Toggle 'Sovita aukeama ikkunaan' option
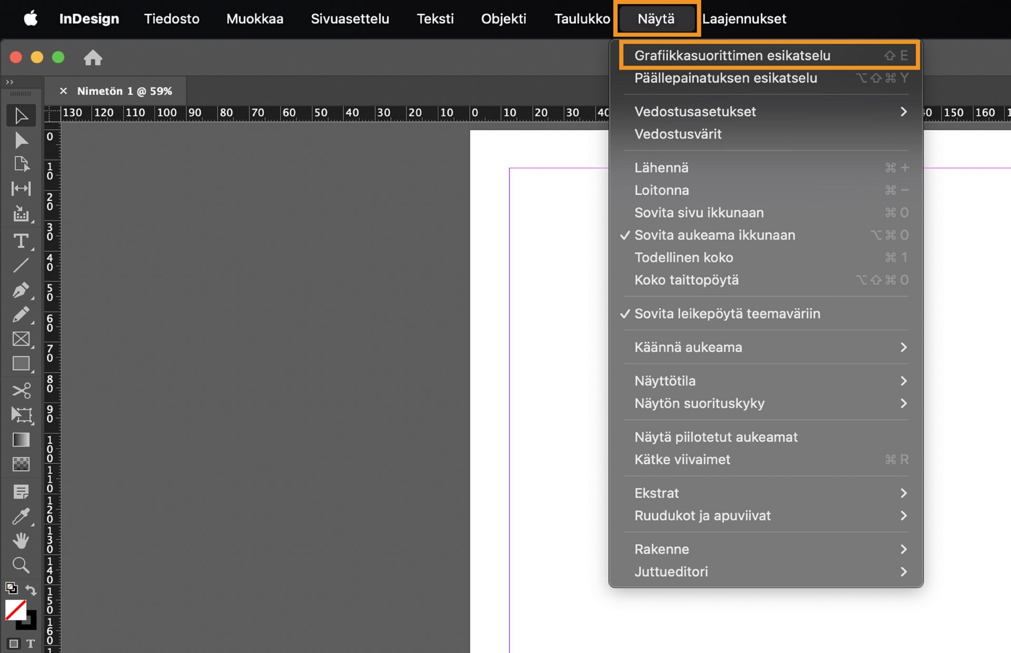This screenshot has width=1011, height=653. tap(715, 235)
